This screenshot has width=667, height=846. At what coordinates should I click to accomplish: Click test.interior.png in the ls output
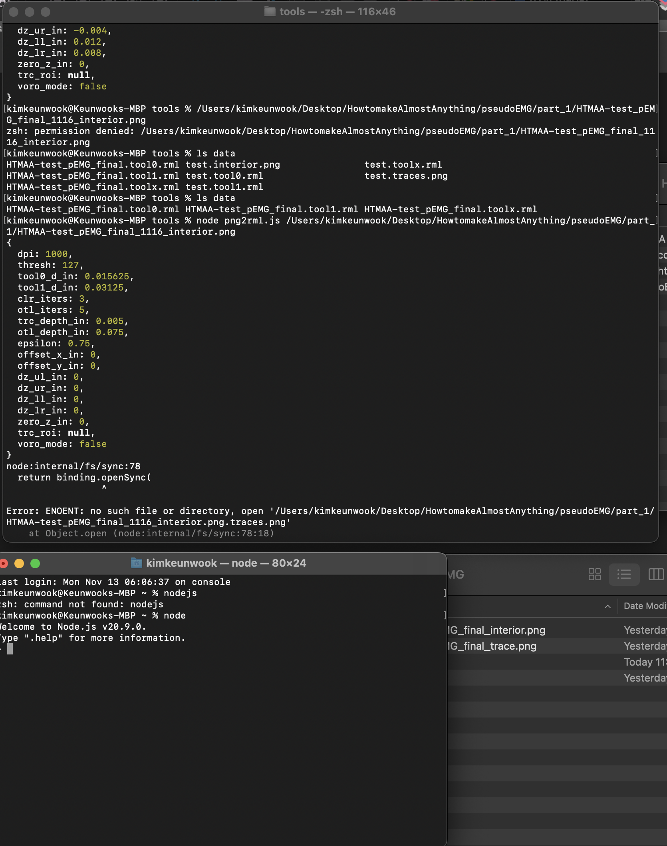click(232, 165)
